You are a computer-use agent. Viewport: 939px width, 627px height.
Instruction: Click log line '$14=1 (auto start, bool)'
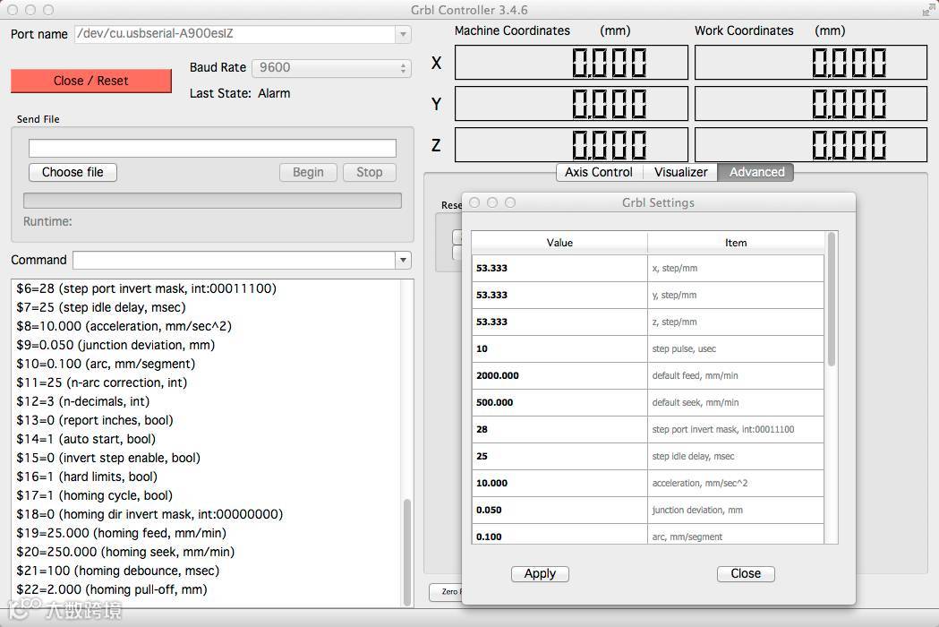click(x=86, y=440)
